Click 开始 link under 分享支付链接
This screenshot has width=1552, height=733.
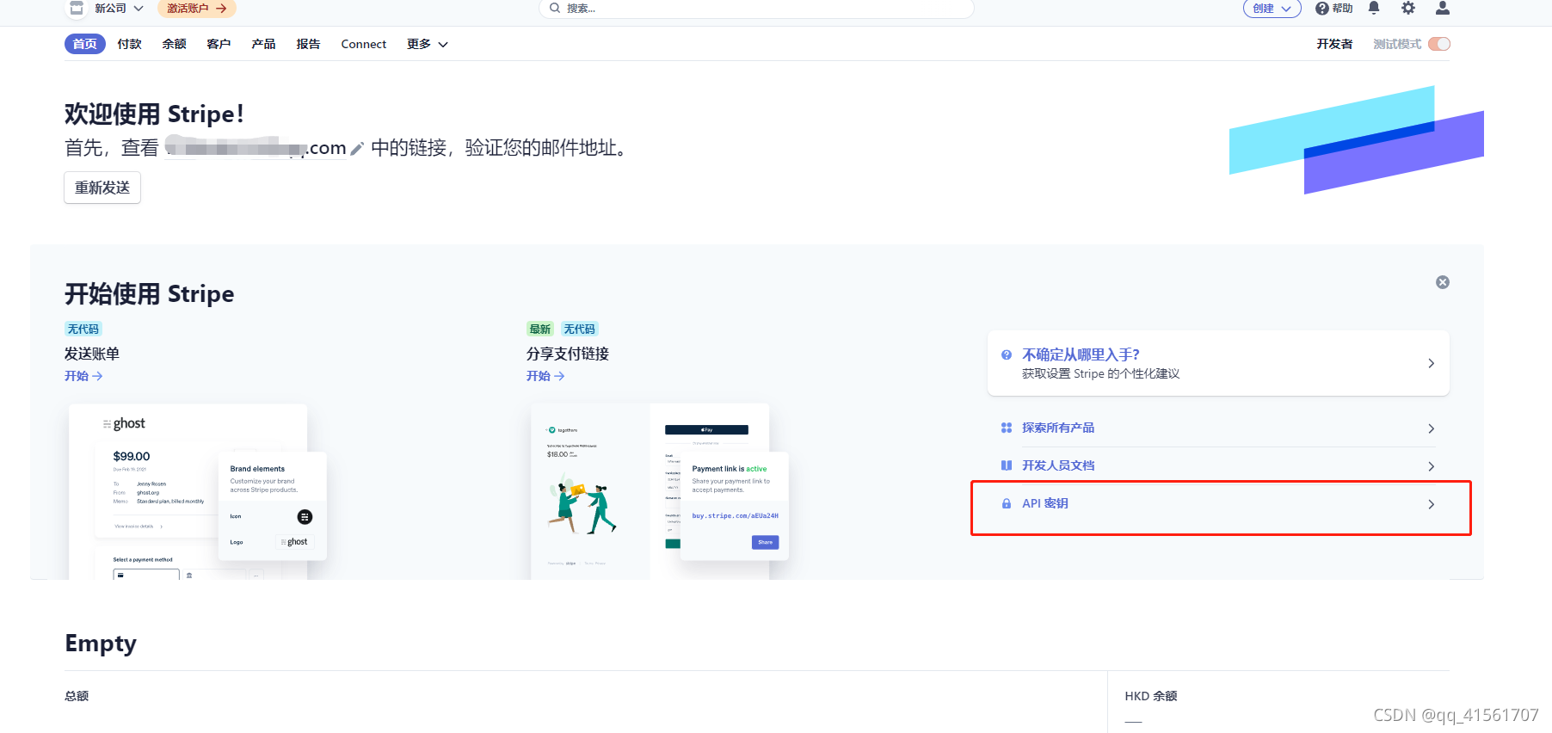click(545, 376)
